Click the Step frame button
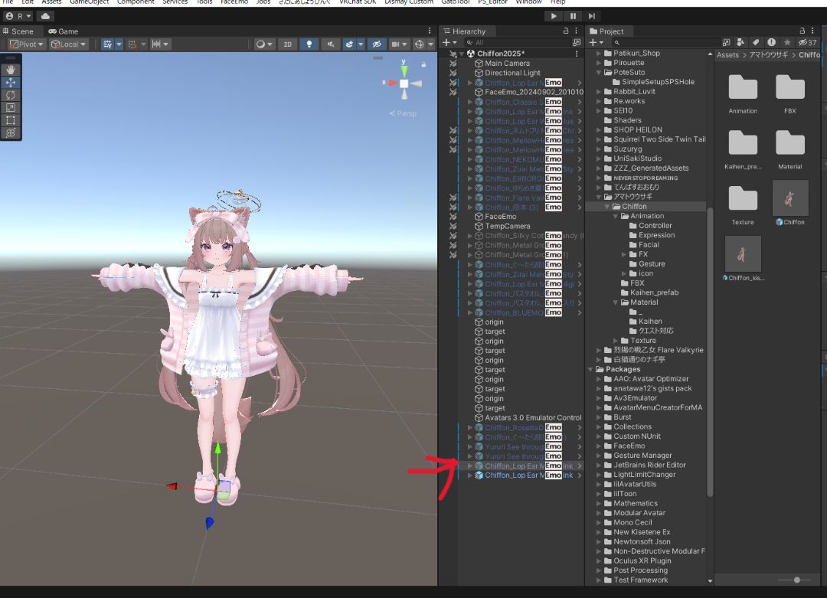This screenshot has width=827, height=598. point(592,16)
